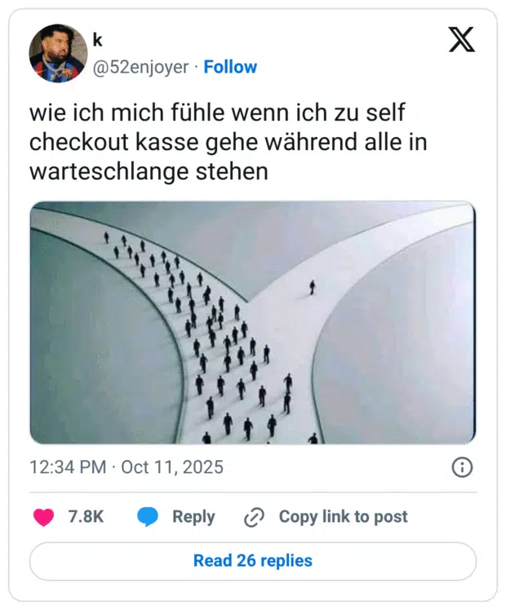506x610 pixels.
Task: Open the info circle icon beside the date
Action: coord(462,467)
